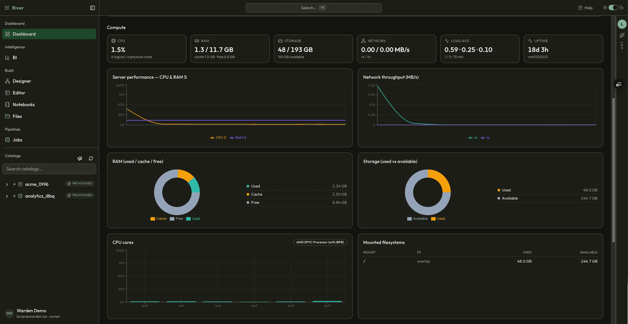The width and height of the screenshot is (628, 324).
Task: Click the main page vertical scrollbar
Action: click(614, 170)
